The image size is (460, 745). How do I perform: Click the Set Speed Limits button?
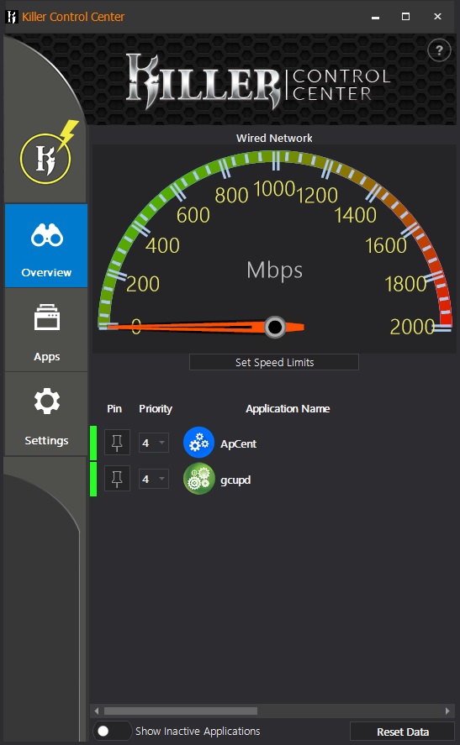[x=274, y=362]
